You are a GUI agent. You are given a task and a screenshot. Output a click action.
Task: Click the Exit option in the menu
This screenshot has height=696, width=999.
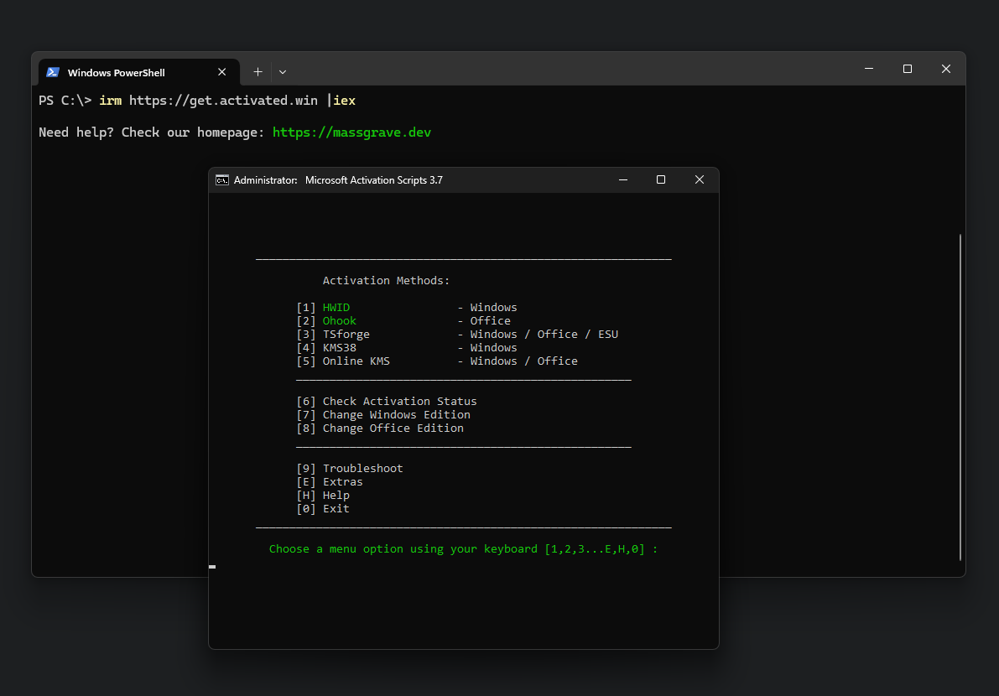336,509
